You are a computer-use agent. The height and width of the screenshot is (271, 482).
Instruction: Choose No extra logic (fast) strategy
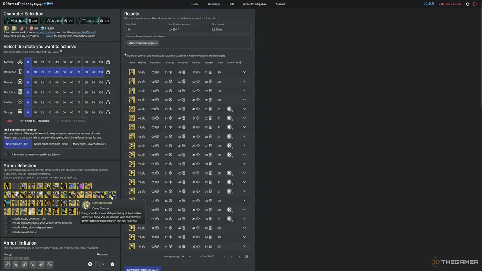(x=17, y=144)
